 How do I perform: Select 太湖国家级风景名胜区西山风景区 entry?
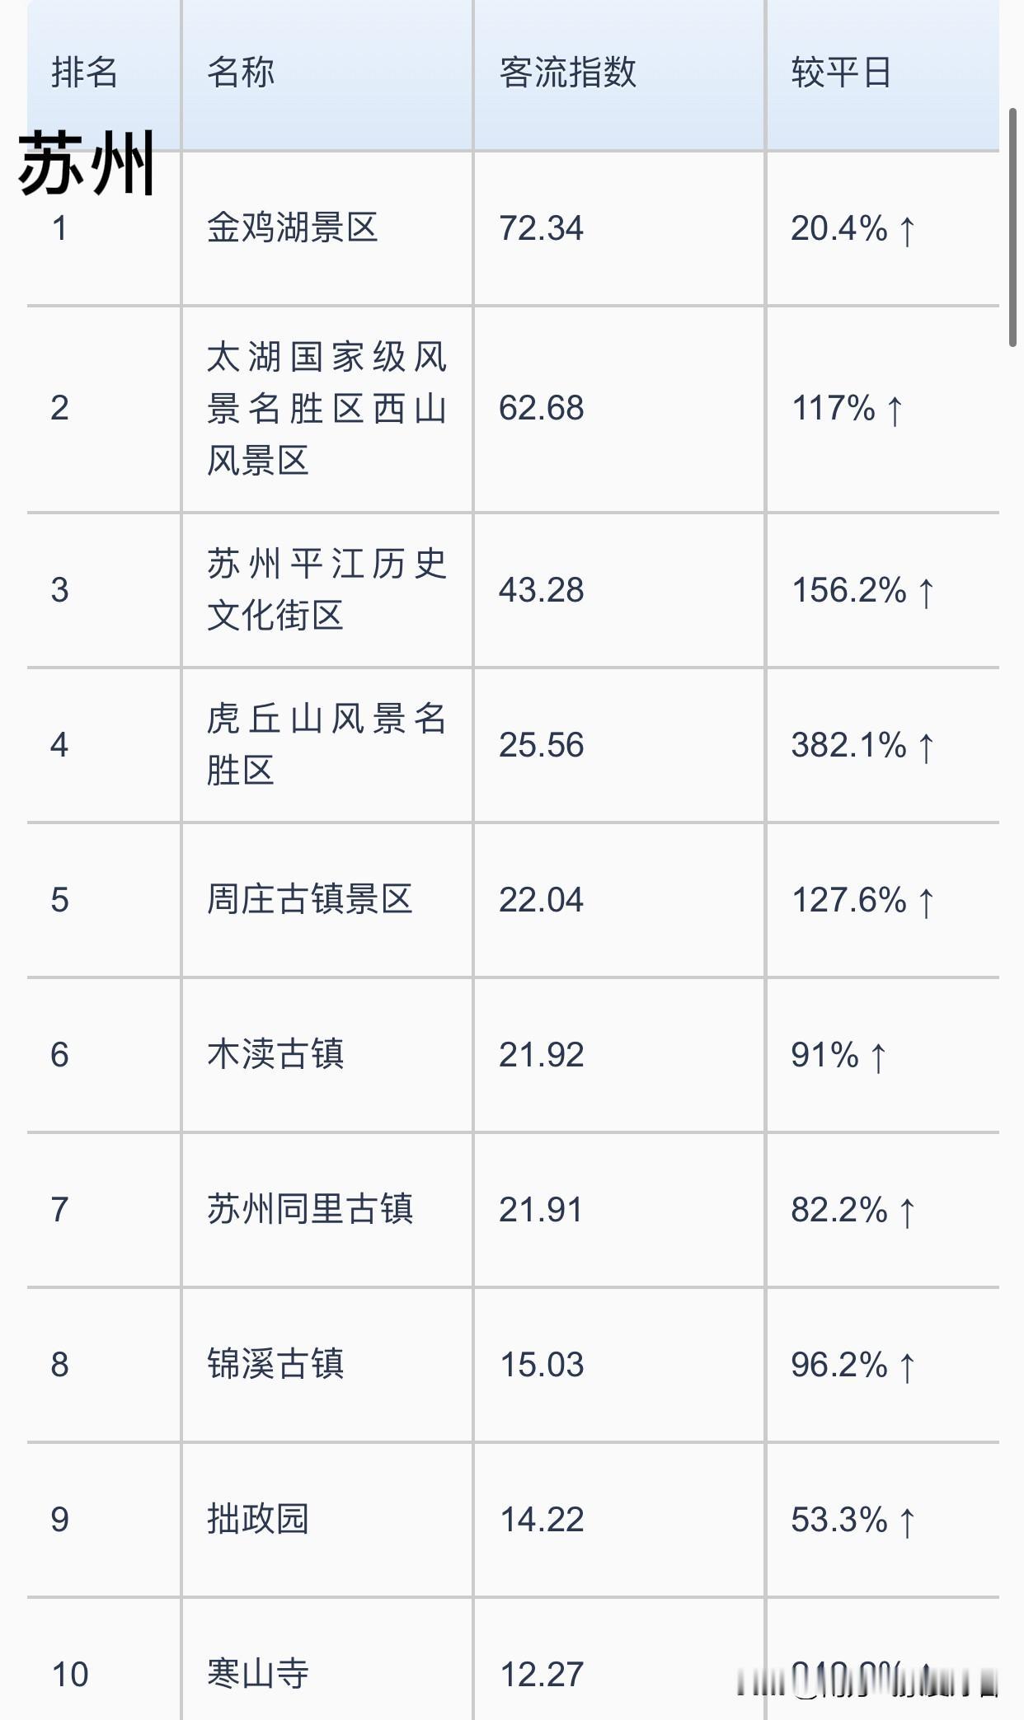pyautogui.click(x=326, y=409)
